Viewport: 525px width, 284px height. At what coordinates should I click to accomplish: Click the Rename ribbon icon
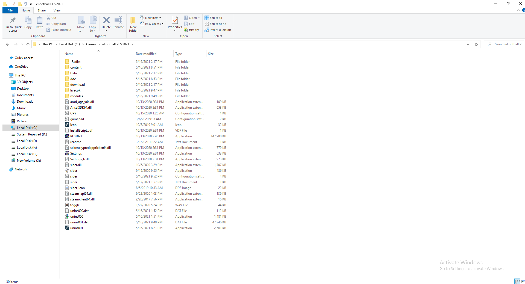[x=118, y=20]
